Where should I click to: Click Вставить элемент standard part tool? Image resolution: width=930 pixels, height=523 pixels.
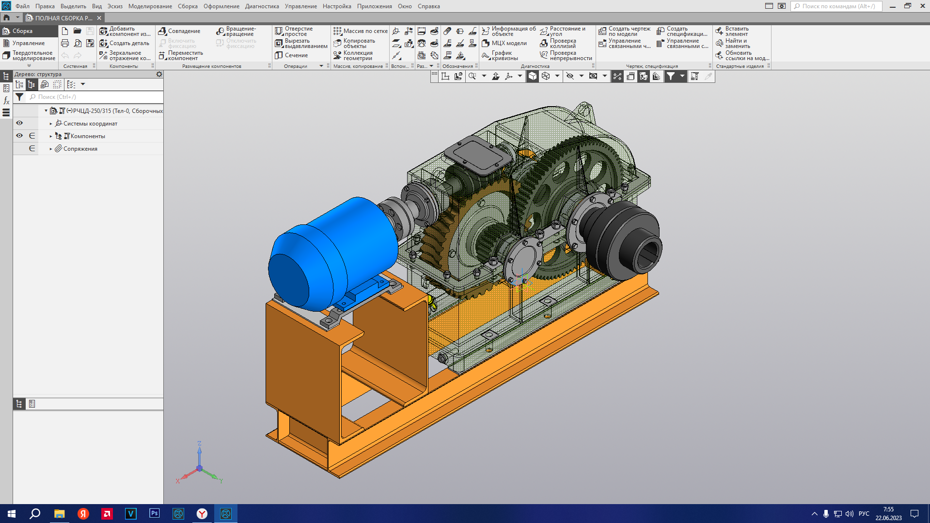click(x=732, y=31)
